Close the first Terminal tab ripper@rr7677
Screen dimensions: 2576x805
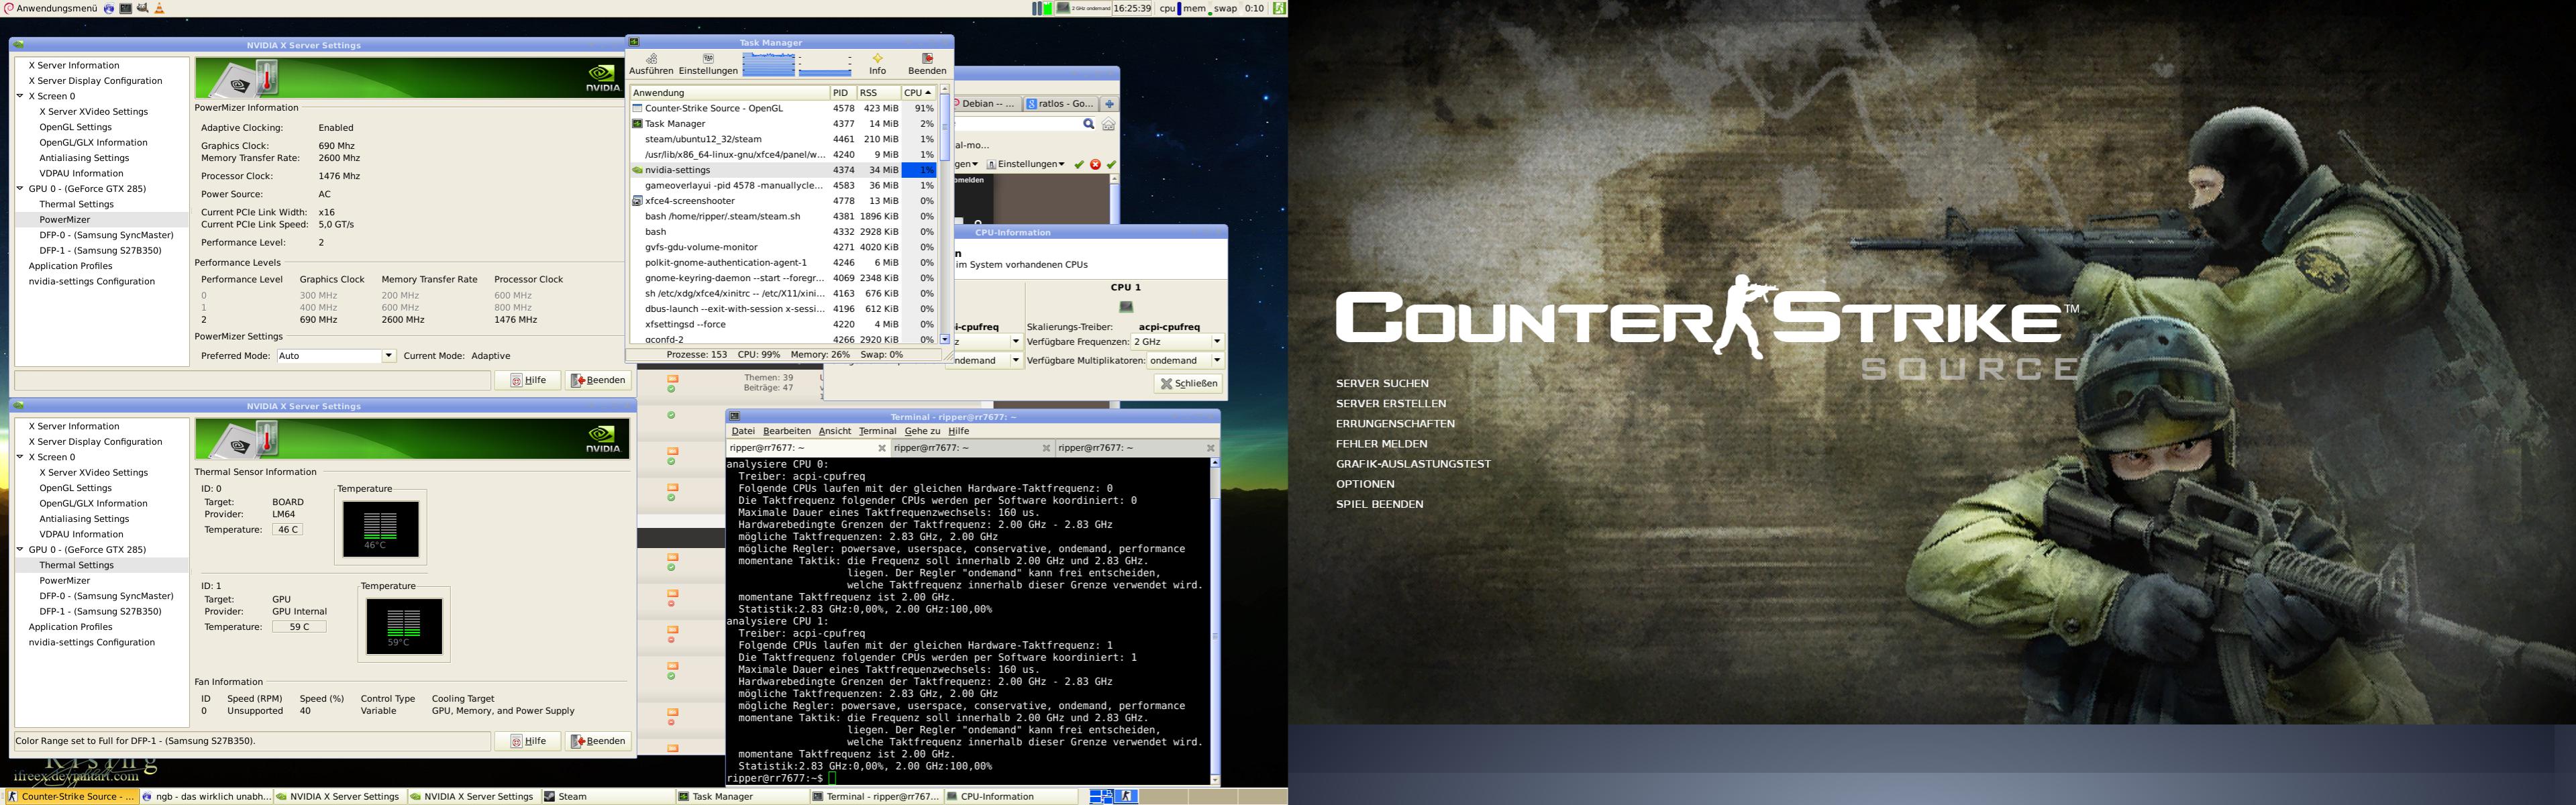882,448
